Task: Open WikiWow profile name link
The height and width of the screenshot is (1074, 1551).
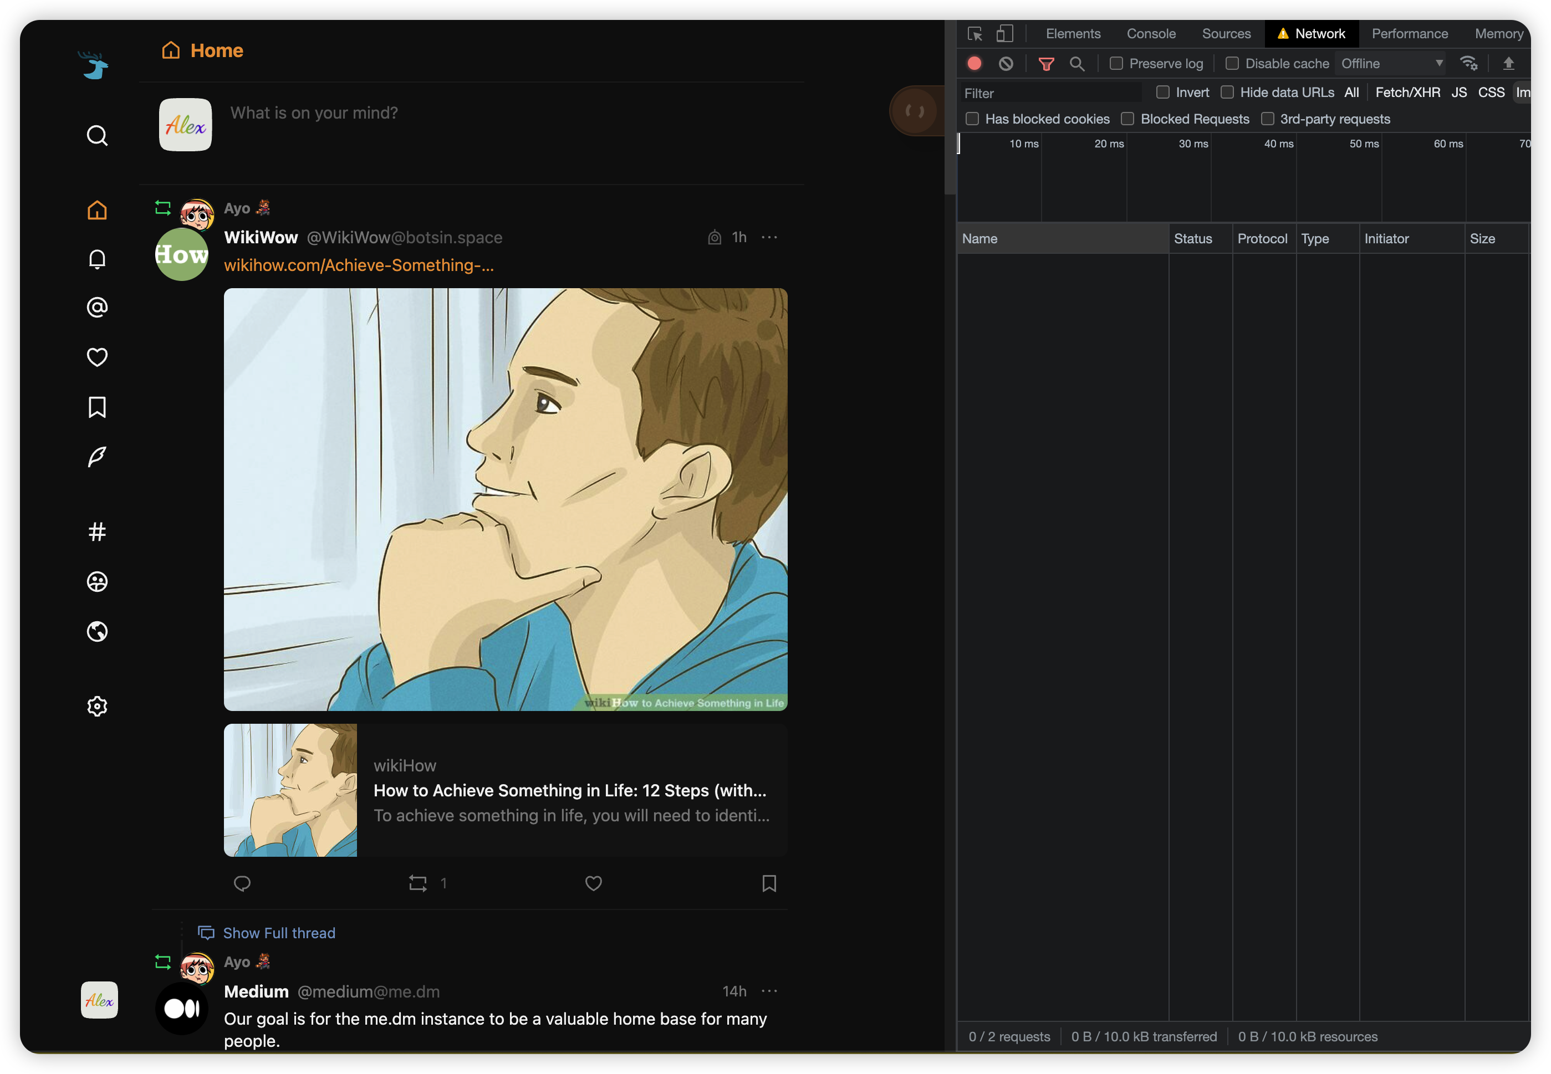Action: [x=261, y=238]
